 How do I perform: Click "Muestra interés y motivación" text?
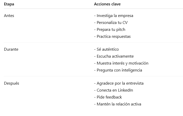[x=121, y=63]
